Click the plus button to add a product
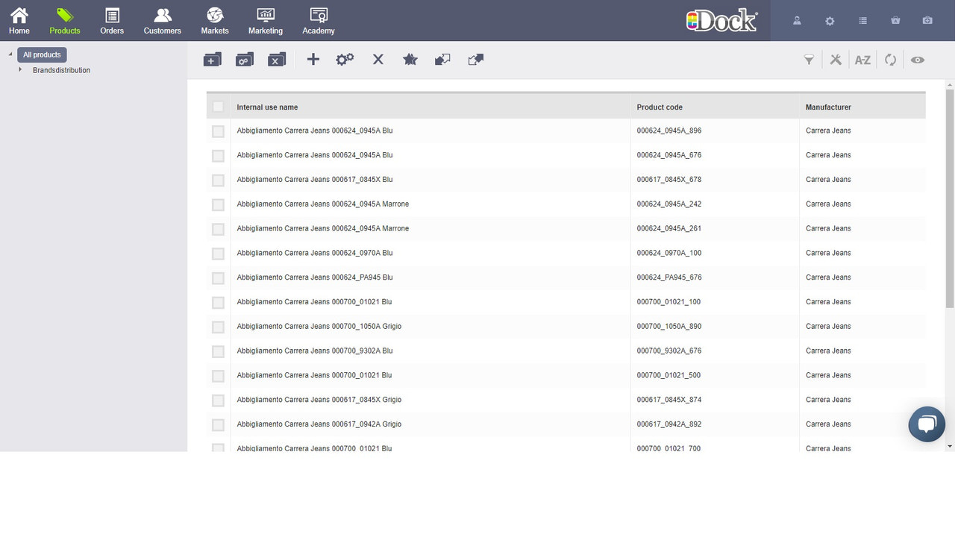This screenshot has height=537, width=955. click(x=313, y=59)
